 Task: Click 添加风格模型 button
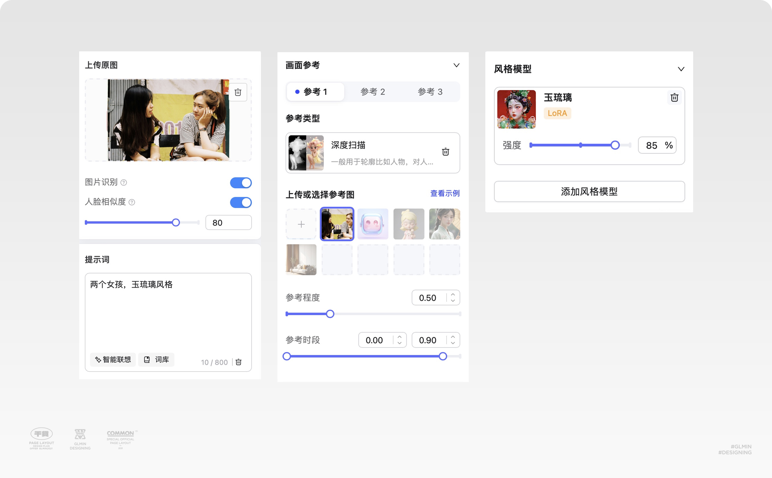tap(589, 191)
